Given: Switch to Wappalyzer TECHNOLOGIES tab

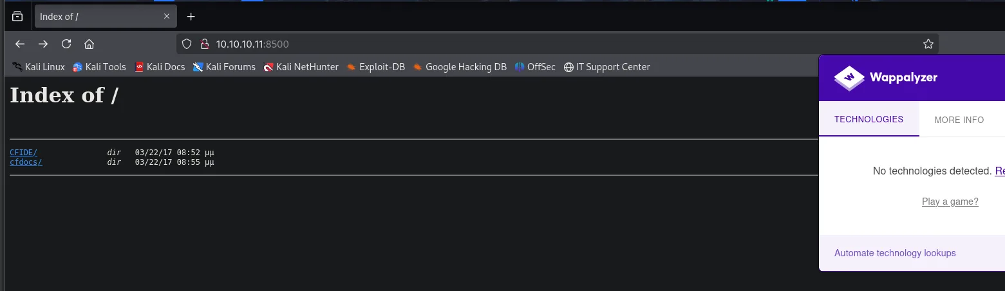Looking at the screenshot, I should coord(869,119).
